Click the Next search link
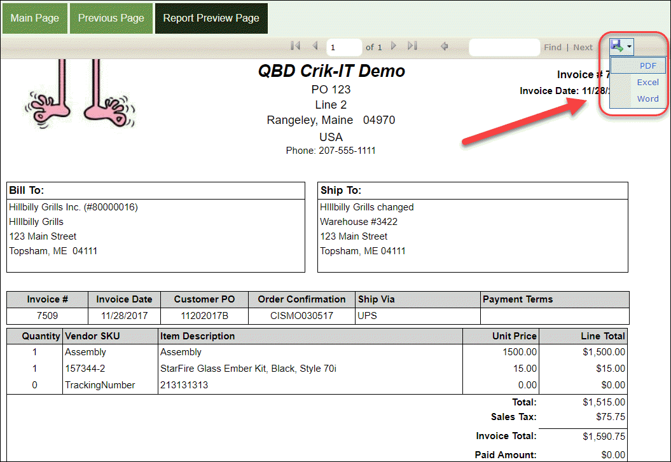The image size is (671, 462). tap(582, 46)
